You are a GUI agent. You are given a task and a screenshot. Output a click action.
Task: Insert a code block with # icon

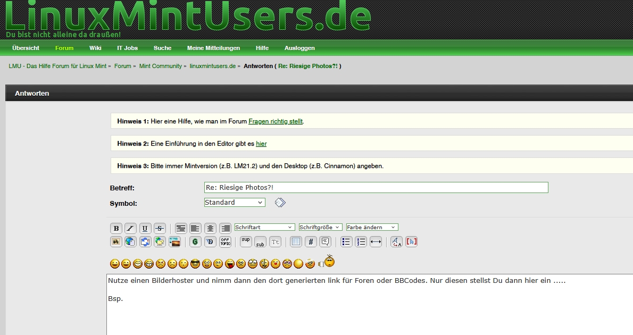tap(311, 241)
